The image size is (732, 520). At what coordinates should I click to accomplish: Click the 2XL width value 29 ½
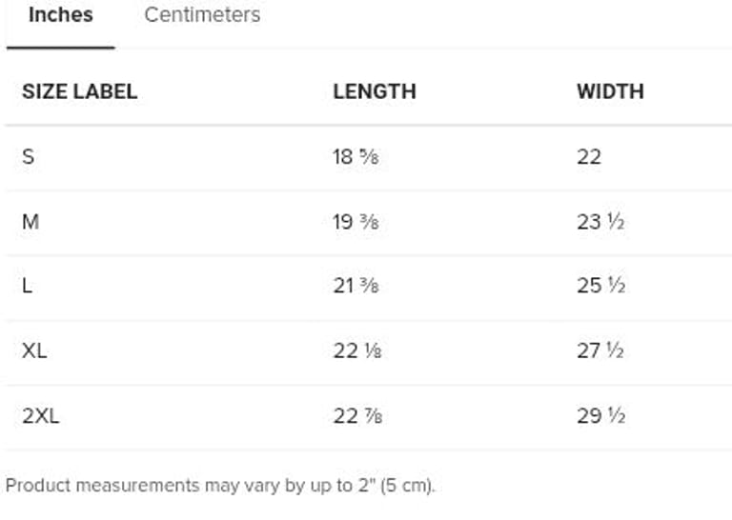point(600,415)
